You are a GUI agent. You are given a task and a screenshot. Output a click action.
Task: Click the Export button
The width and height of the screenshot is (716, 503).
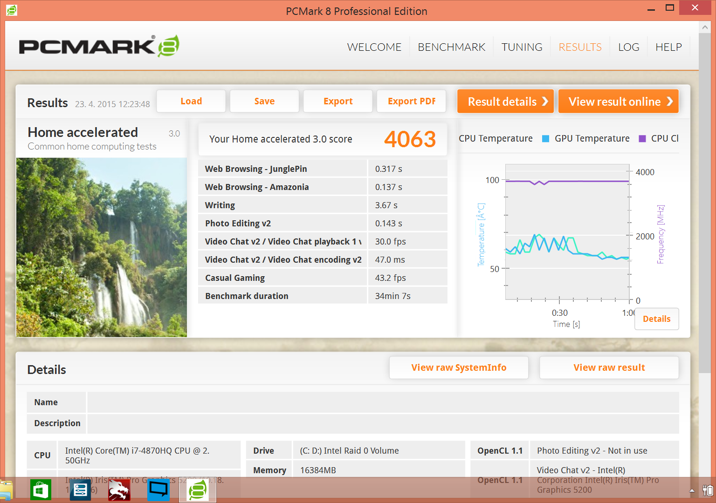[x=338, y=101]
